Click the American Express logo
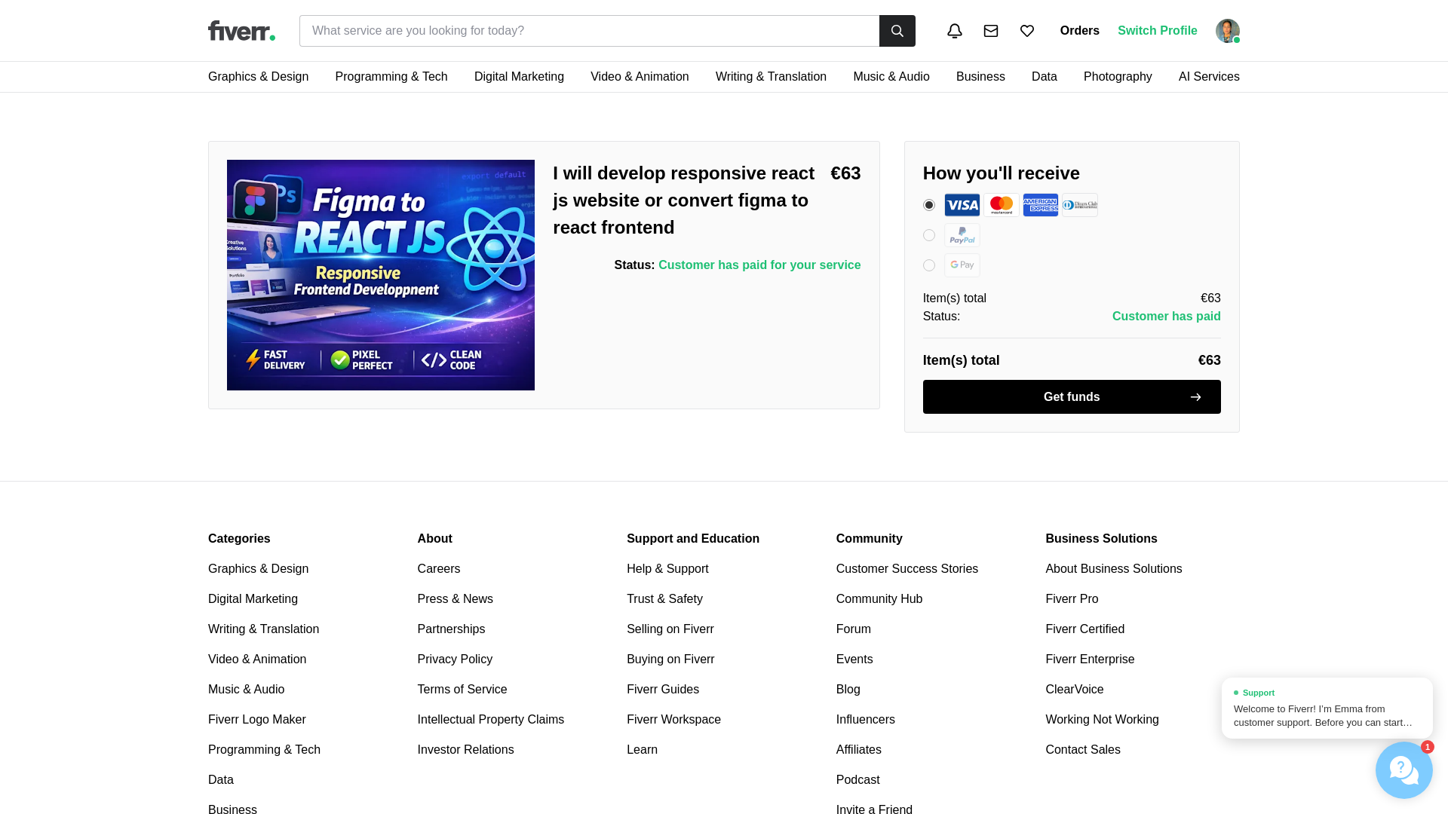 (x=1040, y=205)
